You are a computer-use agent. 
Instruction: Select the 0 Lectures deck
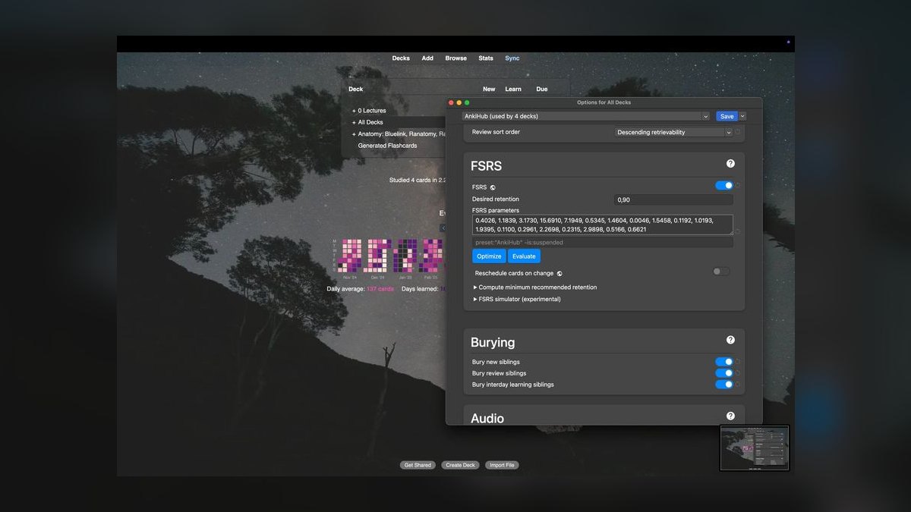[372, 111]
